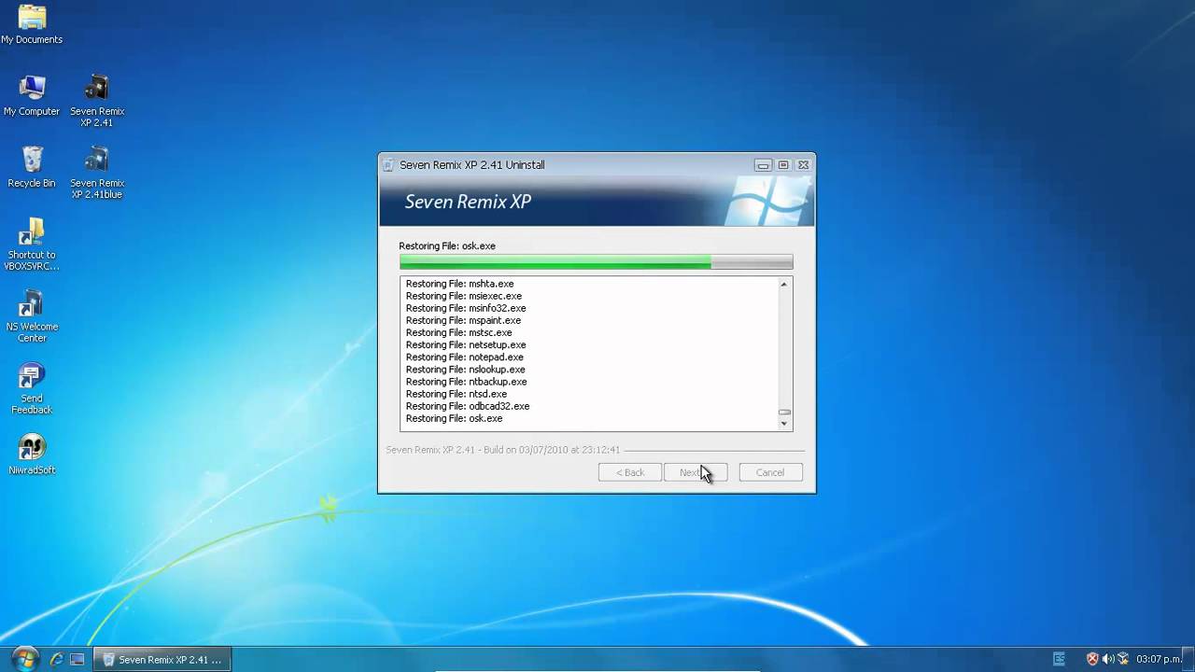
Task: Select NiwradSoft desktop icon
Action: click(x=32, y=455)
